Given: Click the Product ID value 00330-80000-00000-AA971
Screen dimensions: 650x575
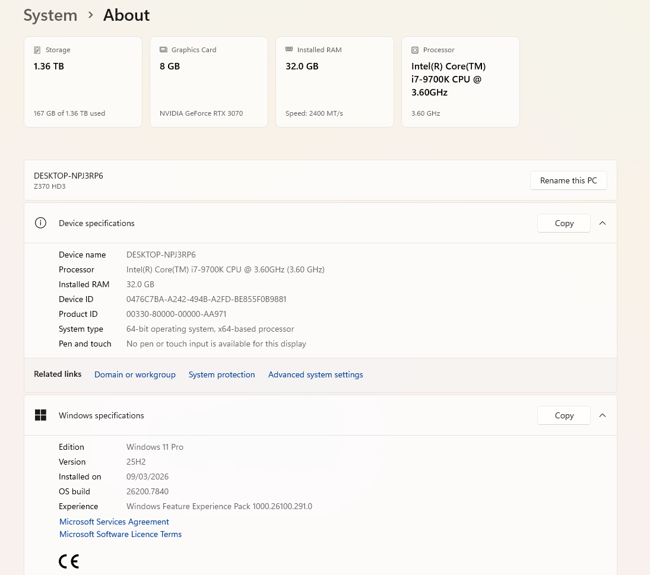Looking at the screenshot, I should [x=176, y=314].
